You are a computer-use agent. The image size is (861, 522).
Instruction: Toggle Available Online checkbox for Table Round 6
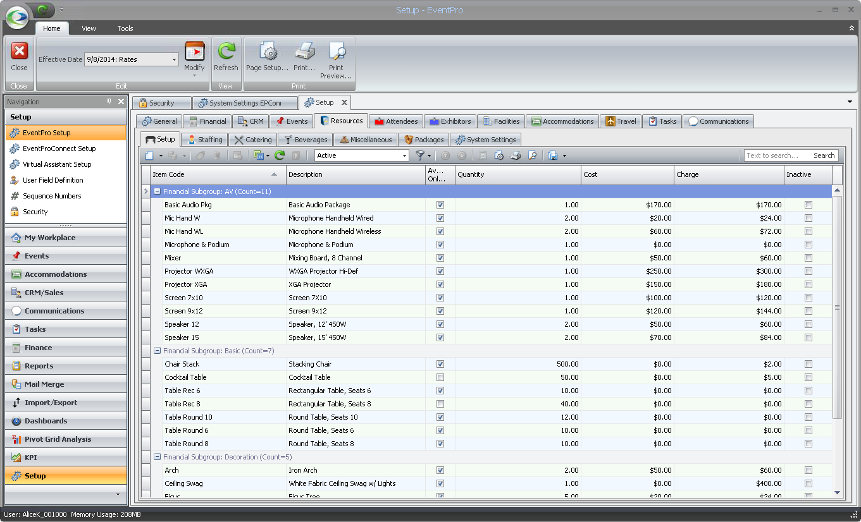coord(440,430)
